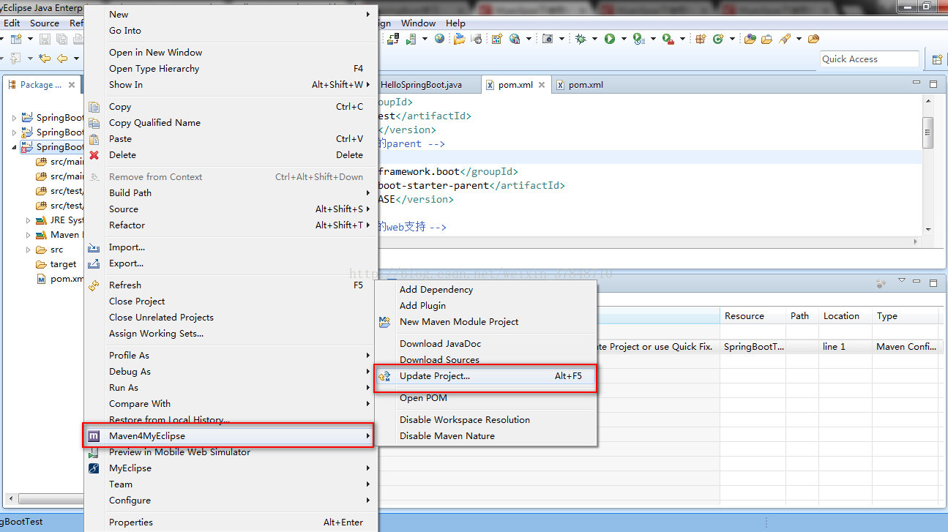Open the Help menu in menu bar
Screen dimensions: 948x532
[x=455, y=23]
